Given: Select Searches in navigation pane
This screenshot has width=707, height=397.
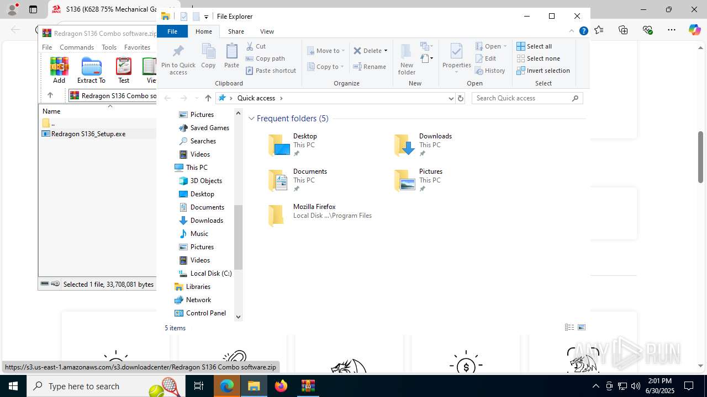Looking at the screenshot, I should click(x=203, y=141).
